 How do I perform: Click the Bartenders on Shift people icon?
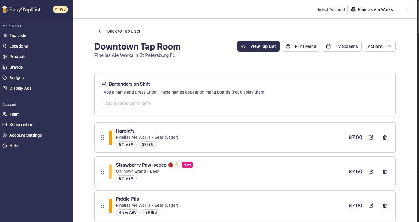point(104,84)
